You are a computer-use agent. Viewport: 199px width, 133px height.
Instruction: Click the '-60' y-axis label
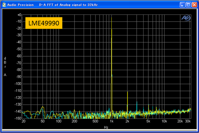click(19, 56)
